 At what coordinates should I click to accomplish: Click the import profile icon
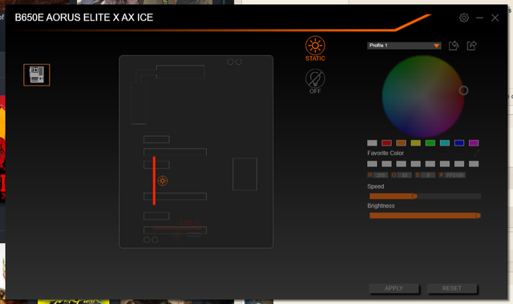[x=454, y=46]
